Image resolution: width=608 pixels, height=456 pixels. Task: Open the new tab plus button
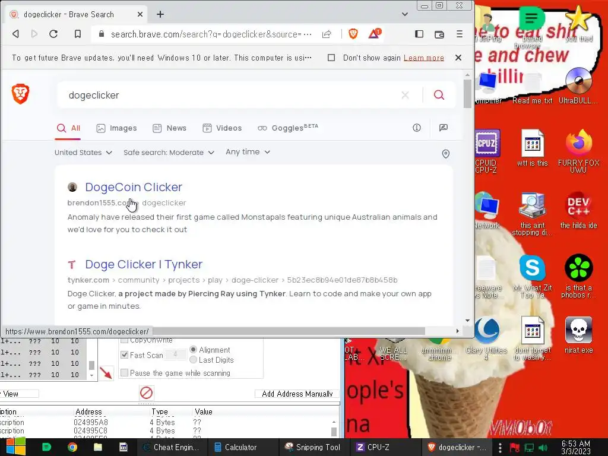[160, 14]
